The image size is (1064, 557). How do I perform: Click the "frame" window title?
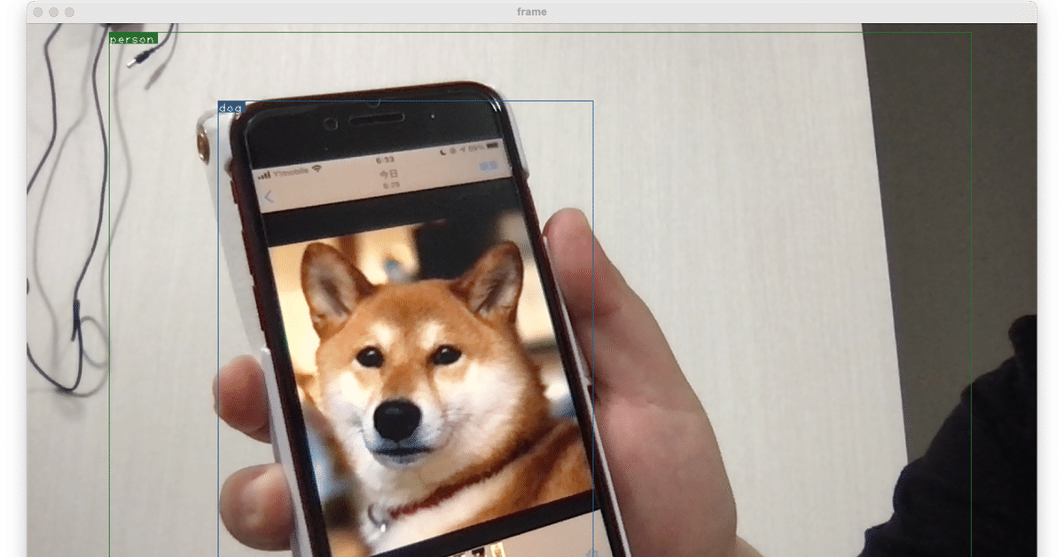(532, 12)
